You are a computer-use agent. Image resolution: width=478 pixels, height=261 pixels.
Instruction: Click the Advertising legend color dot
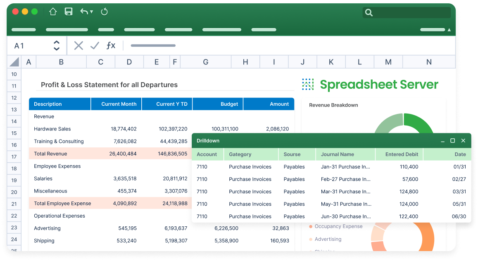point(310,239)
